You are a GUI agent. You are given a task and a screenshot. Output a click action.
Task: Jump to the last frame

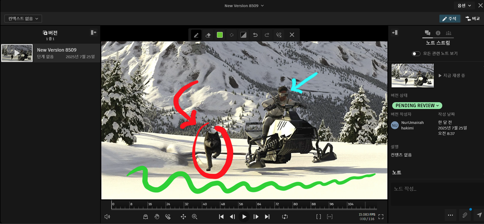click(x=267, y=217)
